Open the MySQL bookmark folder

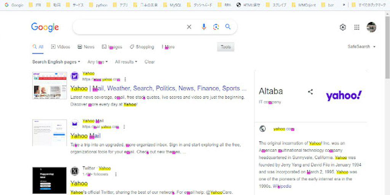click(x=173, y=5)
